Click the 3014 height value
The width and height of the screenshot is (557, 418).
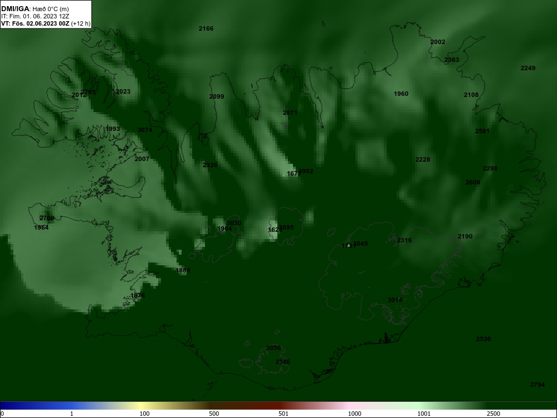[x=395, y=300]
